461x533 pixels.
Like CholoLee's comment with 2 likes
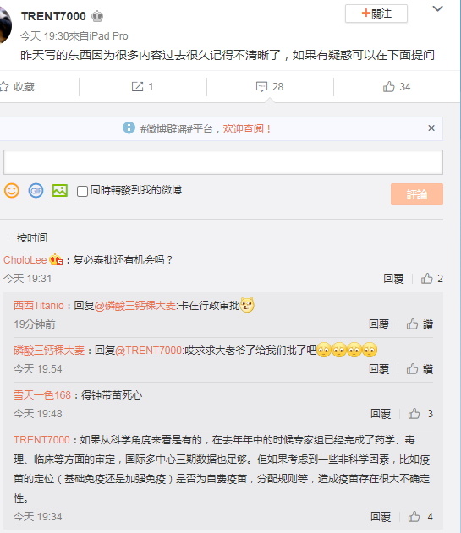coord(426,279)
